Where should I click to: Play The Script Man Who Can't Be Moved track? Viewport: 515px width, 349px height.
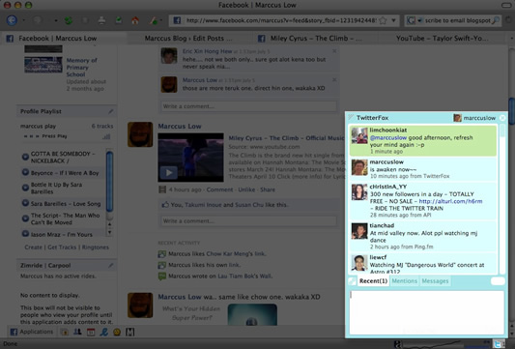pyautogui.click(x=25, y=218)
